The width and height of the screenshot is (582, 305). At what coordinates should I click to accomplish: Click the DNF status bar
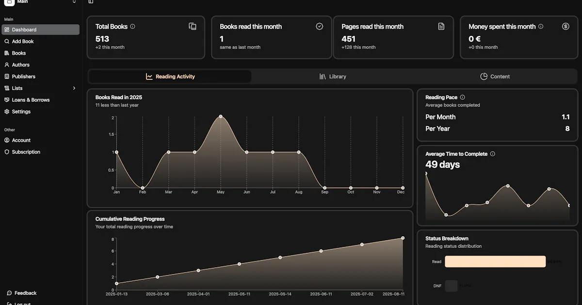tap(451, 286)
